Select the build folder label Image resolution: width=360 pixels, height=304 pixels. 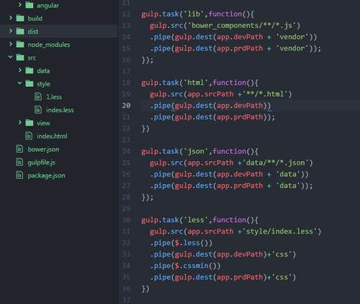click(x=35, y=19)
